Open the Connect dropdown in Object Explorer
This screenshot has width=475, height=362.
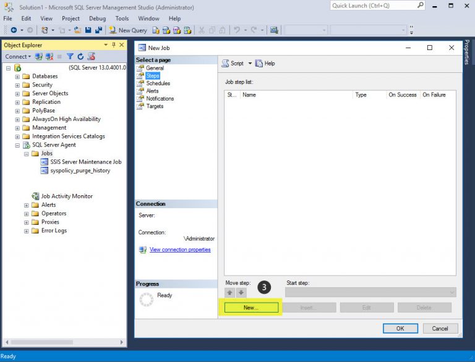tap(18, 56)
